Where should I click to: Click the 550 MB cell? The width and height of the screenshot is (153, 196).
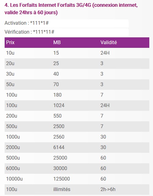[57, 116]
